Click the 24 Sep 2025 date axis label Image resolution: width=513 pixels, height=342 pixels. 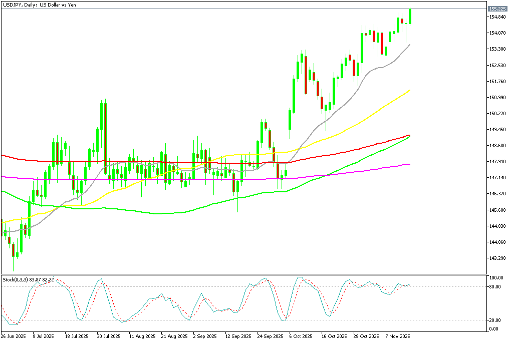tap(271, 336)
